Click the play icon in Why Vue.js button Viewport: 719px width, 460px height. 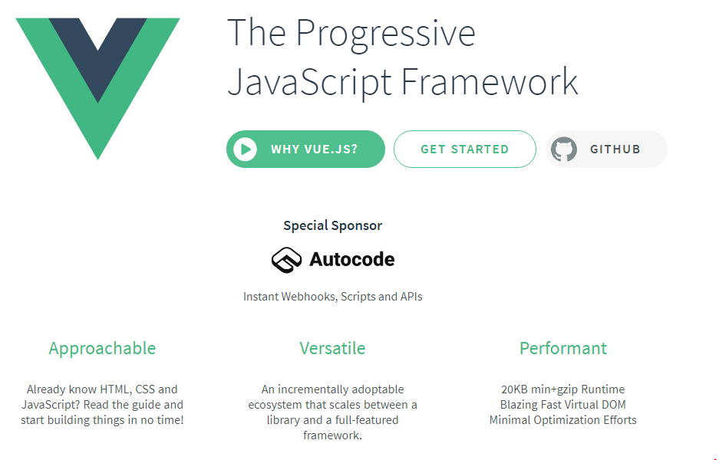245,149
